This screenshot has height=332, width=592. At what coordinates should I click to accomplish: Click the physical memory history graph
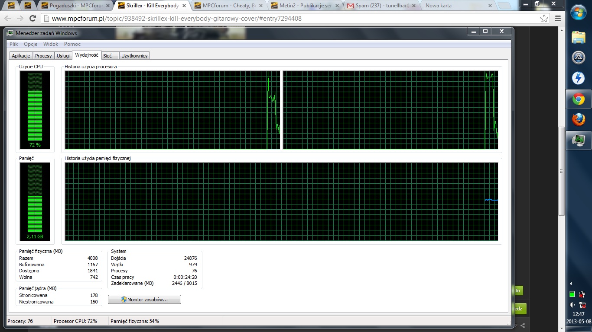[x=281, y=202]
